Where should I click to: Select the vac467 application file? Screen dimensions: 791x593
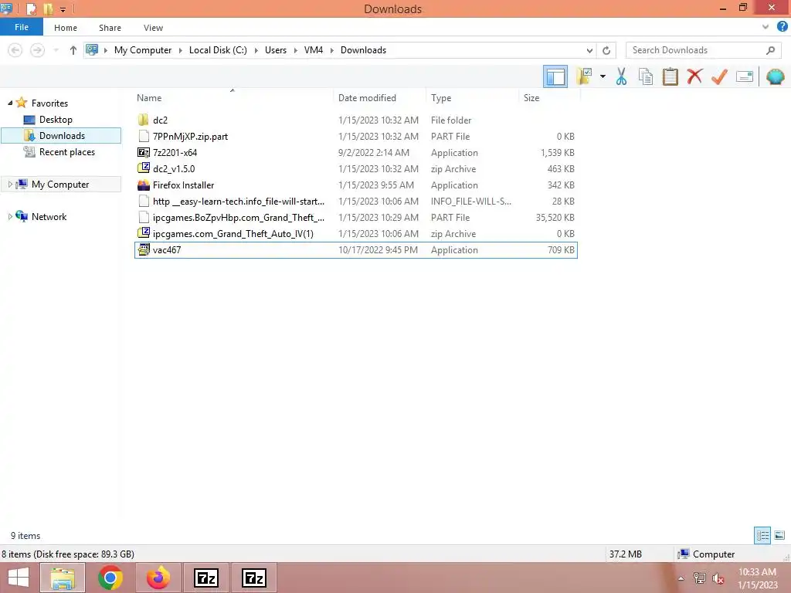coord(355,249)
